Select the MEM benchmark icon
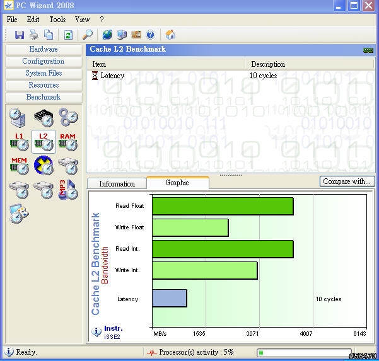Viewport: 379px width, 361px height. 19,166
